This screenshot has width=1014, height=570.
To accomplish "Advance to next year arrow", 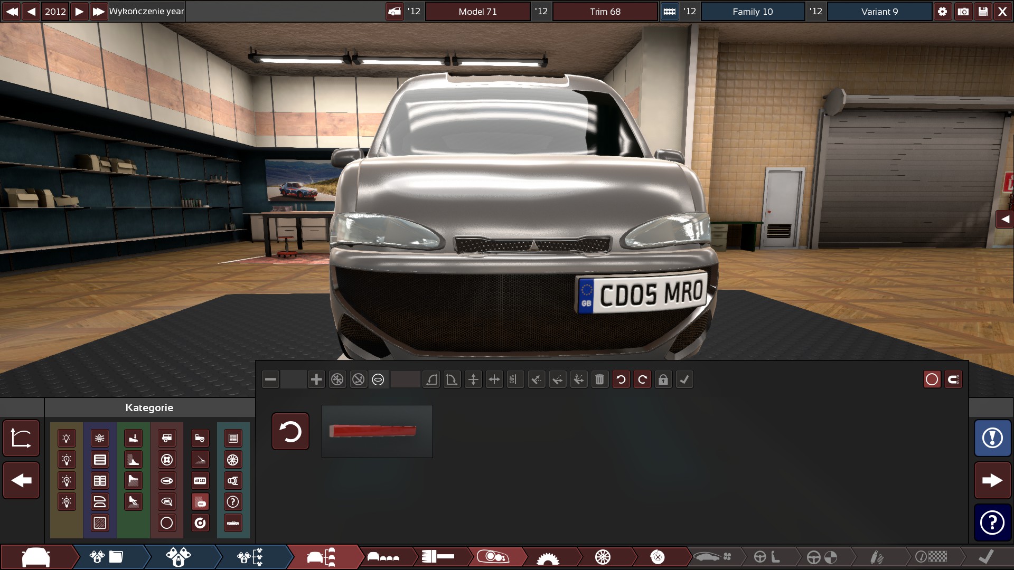I will coord(79,11).
